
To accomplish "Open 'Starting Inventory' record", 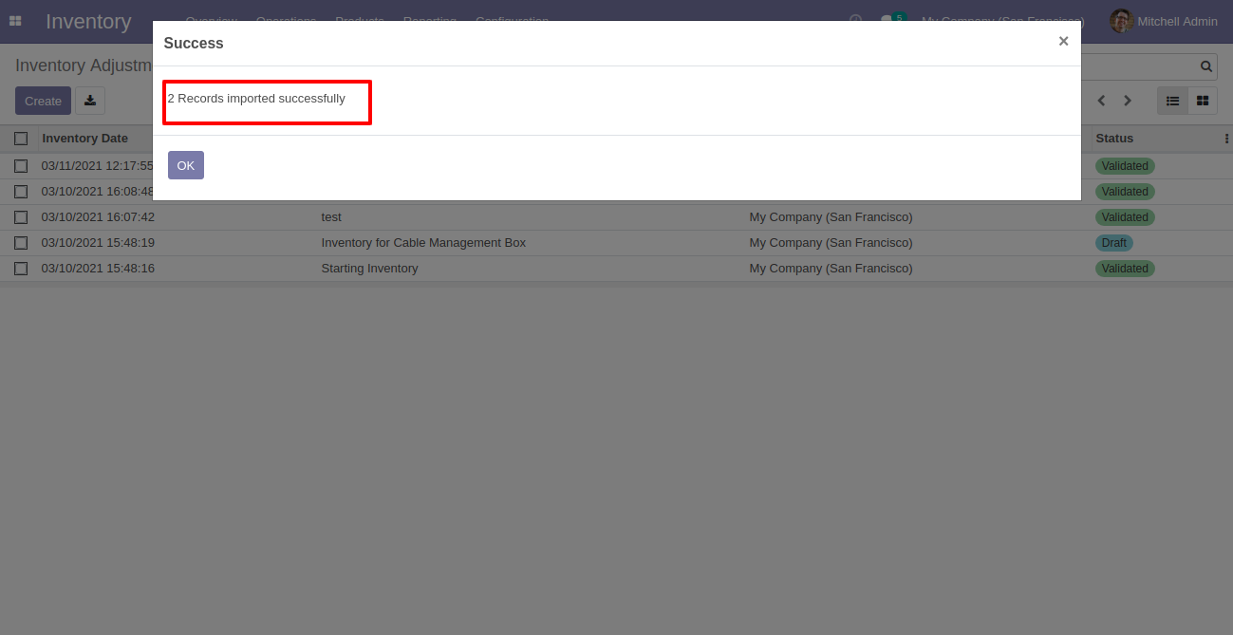I will pyautogui.click(x=369, y=269).
